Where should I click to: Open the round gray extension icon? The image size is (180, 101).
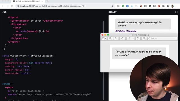[x=163, y=6]
